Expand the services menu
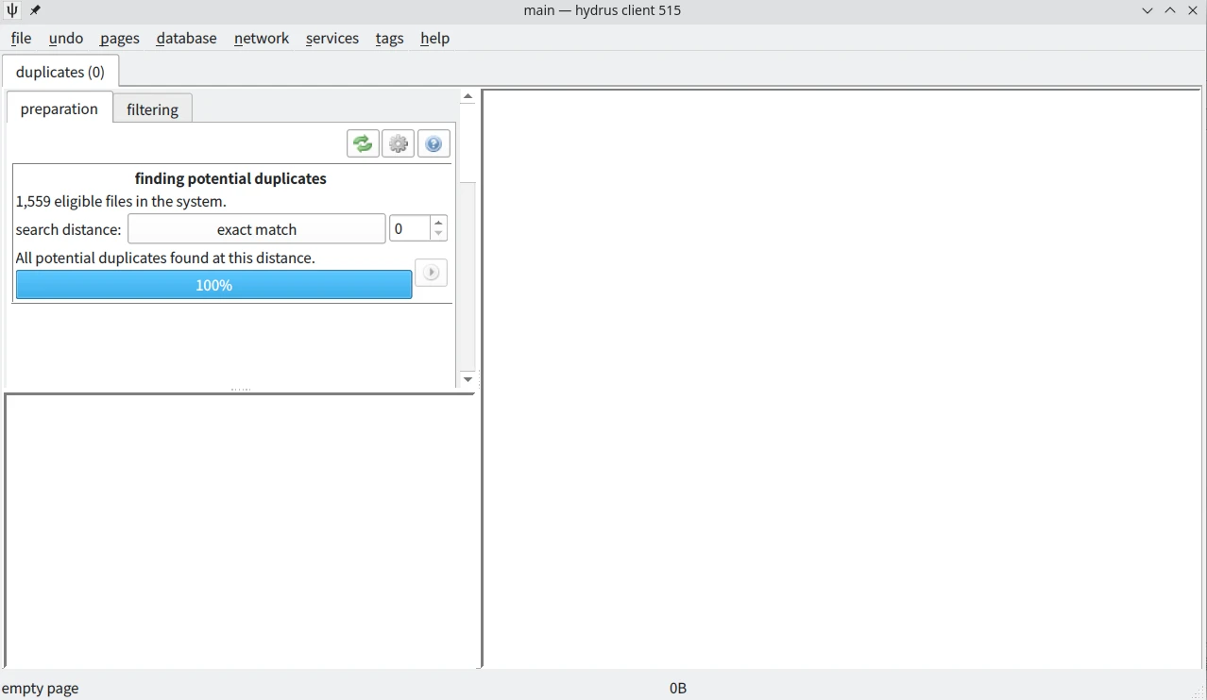The image size is (1207, 700). tap(331, 38)
